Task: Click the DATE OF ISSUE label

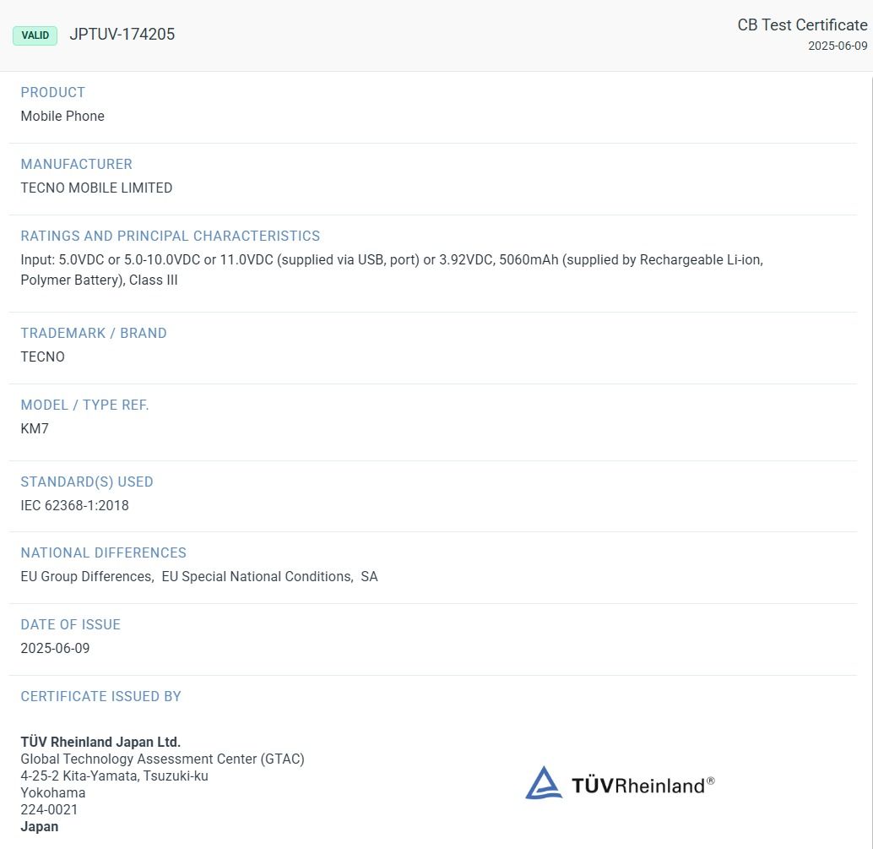Action: pyautogui.click(x=71, y=624)
